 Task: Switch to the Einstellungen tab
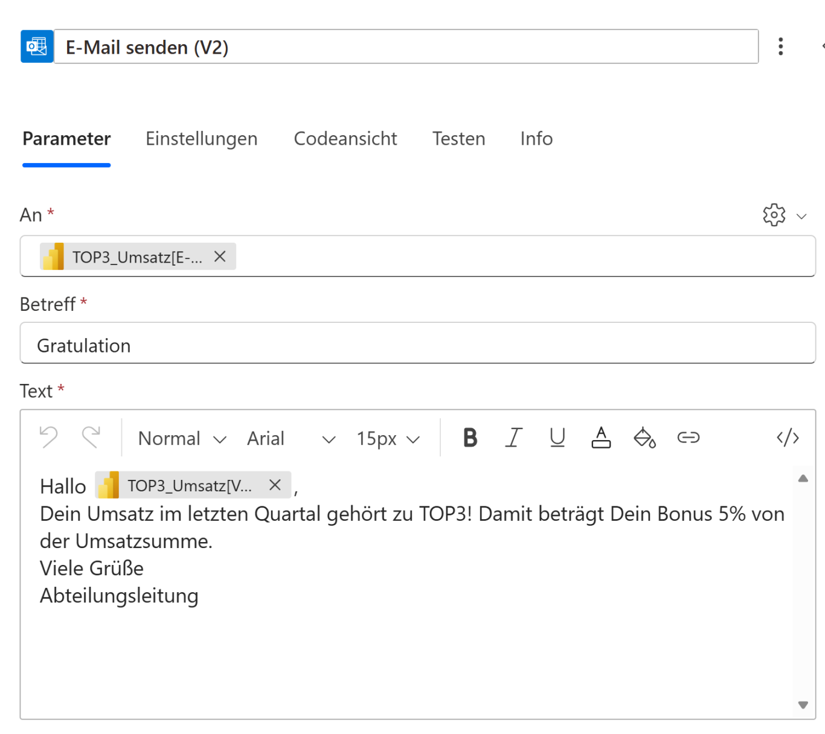tap(201, 139)
